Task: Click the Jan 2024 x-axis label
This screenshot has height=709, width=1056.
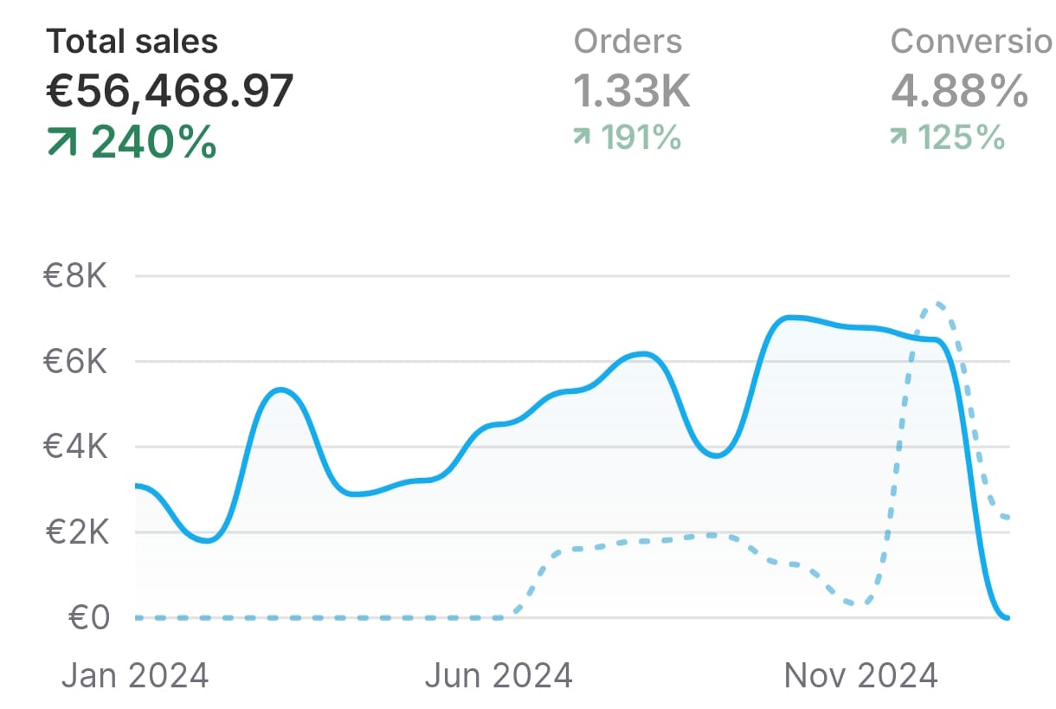Action: click(x=134, y=675)
